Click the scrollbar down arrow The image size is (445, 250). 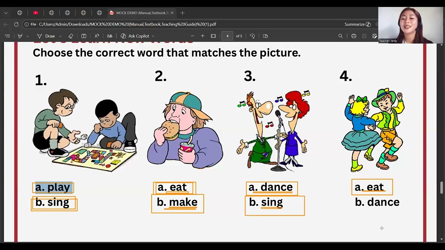click(442, 239)
